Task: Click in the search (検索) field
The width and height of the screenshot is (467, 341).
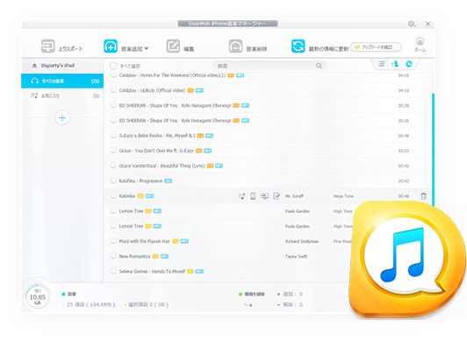Action: point(269,66)
